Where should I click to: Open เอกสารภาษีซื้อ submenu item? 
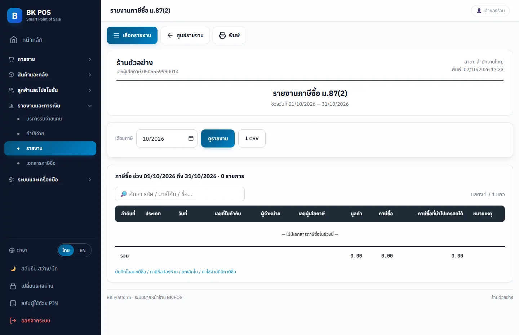pyautogui.click(x=50, y=163)
